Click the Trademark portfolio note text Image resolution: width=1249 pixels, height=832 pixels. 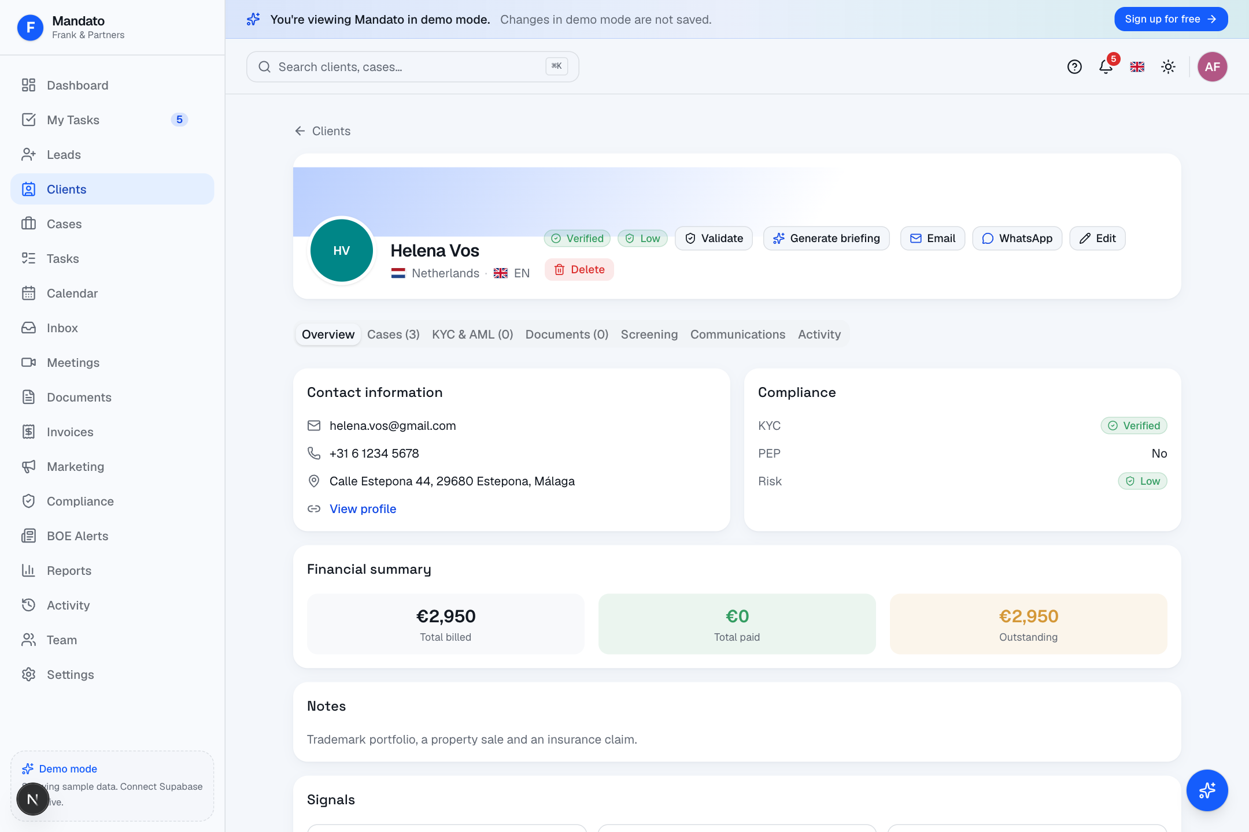pyautogui.click(x=472, y=739)
